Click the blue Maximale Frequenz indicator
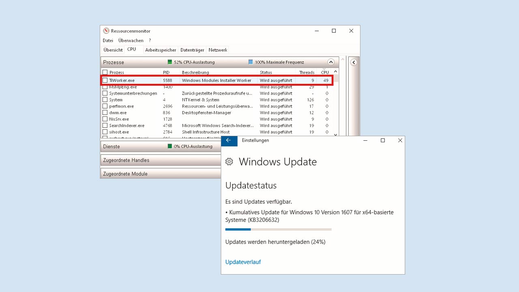This screenshot has width=519, height=292. pos(251,62)
